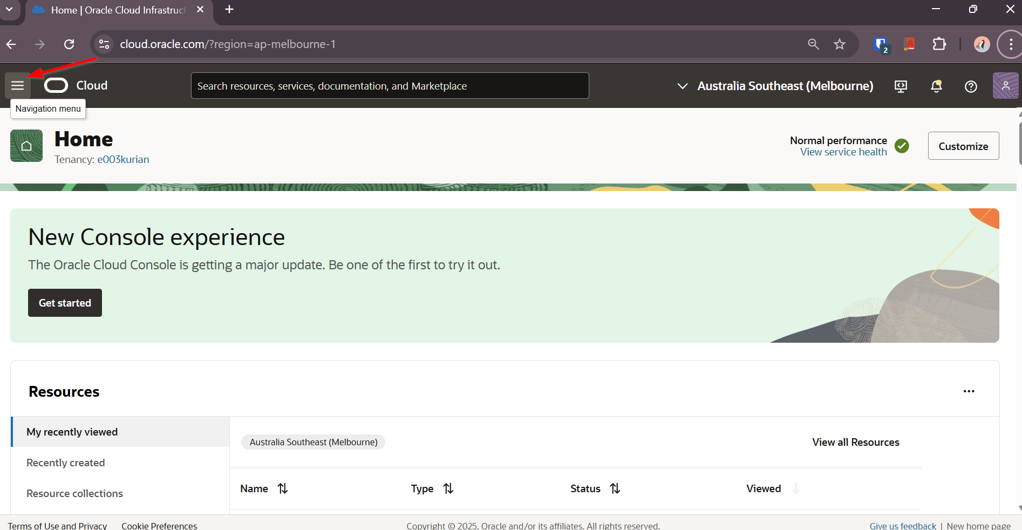Switch to the Recently created tab

(x=66, y=463)
